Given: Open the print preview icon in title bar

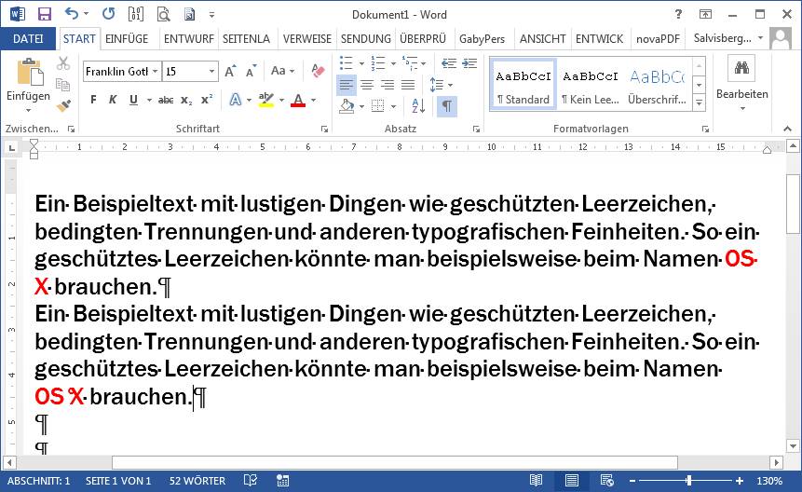Looking at the screenshot, I should (163, 14).
